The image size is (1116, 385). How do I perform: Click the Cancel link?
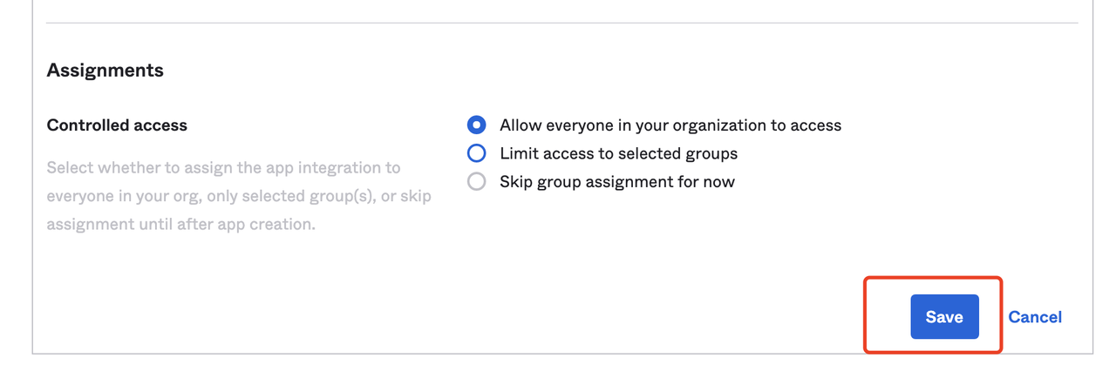(1035, 317)
